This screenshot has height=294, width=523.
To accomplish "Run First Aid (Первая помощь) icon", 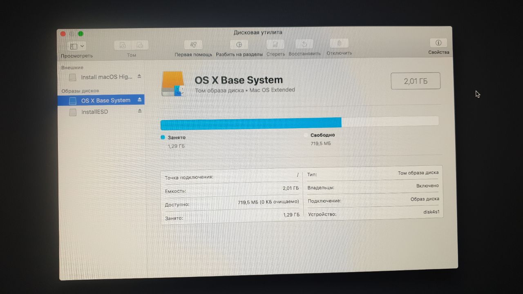I will pyautogui.click(x=193, y=45).
